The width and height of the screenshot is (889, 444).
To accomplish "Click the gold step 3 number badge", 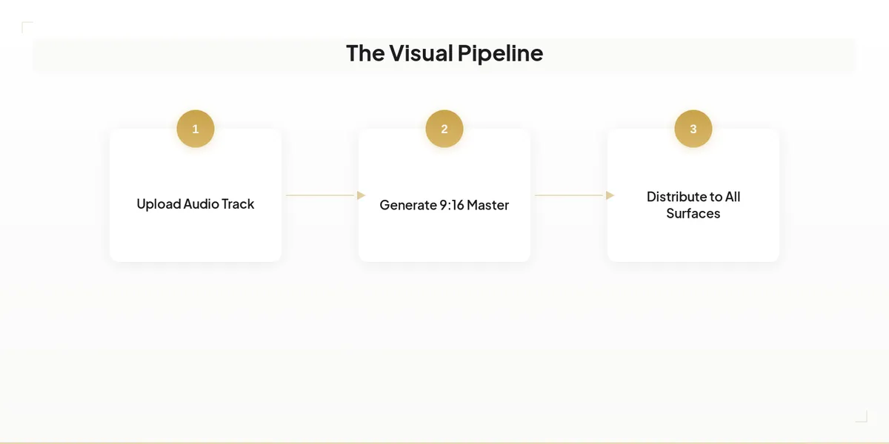I will tap(693, 129).
